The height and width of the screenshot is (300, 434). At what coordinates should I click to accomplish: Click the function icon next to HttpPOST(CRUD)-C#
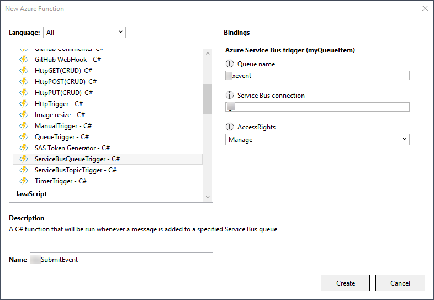pyautogui.click(x=24, y=81)
